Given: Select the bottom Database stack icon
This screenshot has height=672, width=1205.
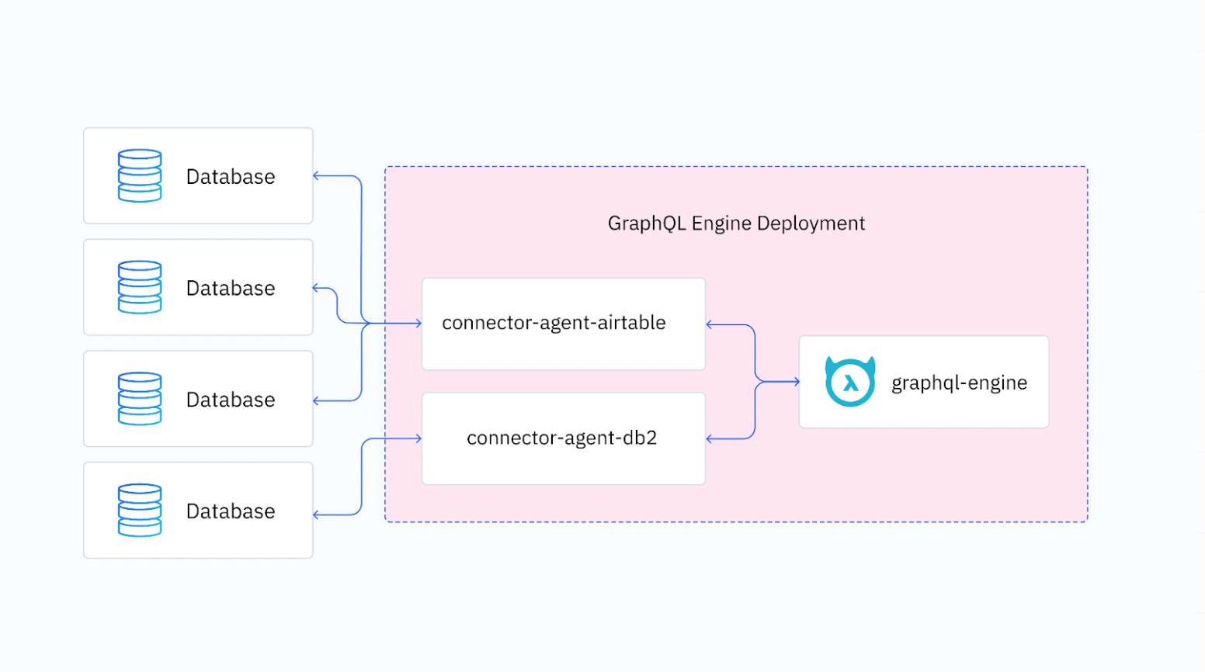Looking at the screenshot, I should click(x=138, y=510).
